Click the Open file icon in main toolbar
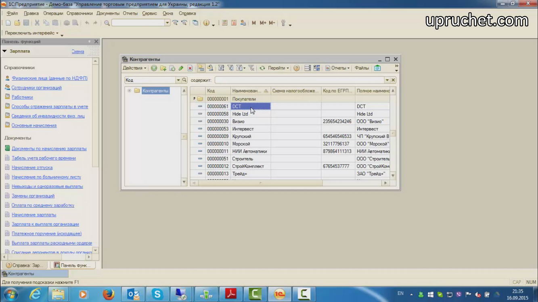The height and width of the screenshot is (302, 538). (17, 23)
